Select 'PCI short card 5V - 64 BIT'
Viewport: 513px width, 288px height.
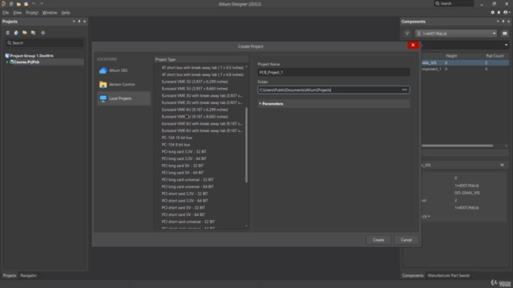[x=184, y=215]
